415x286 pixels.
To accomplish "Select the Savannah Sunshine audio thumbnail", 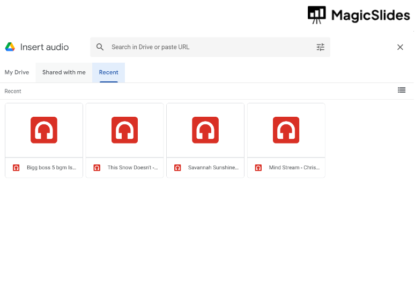I will coord(205,130).
